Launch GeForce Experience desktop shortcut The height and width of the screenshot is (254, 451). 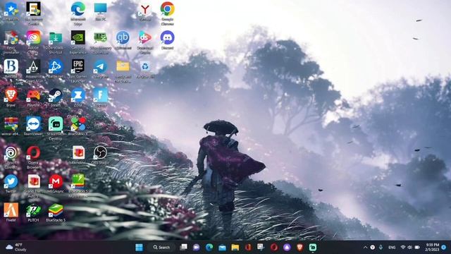tap(78, 37)
